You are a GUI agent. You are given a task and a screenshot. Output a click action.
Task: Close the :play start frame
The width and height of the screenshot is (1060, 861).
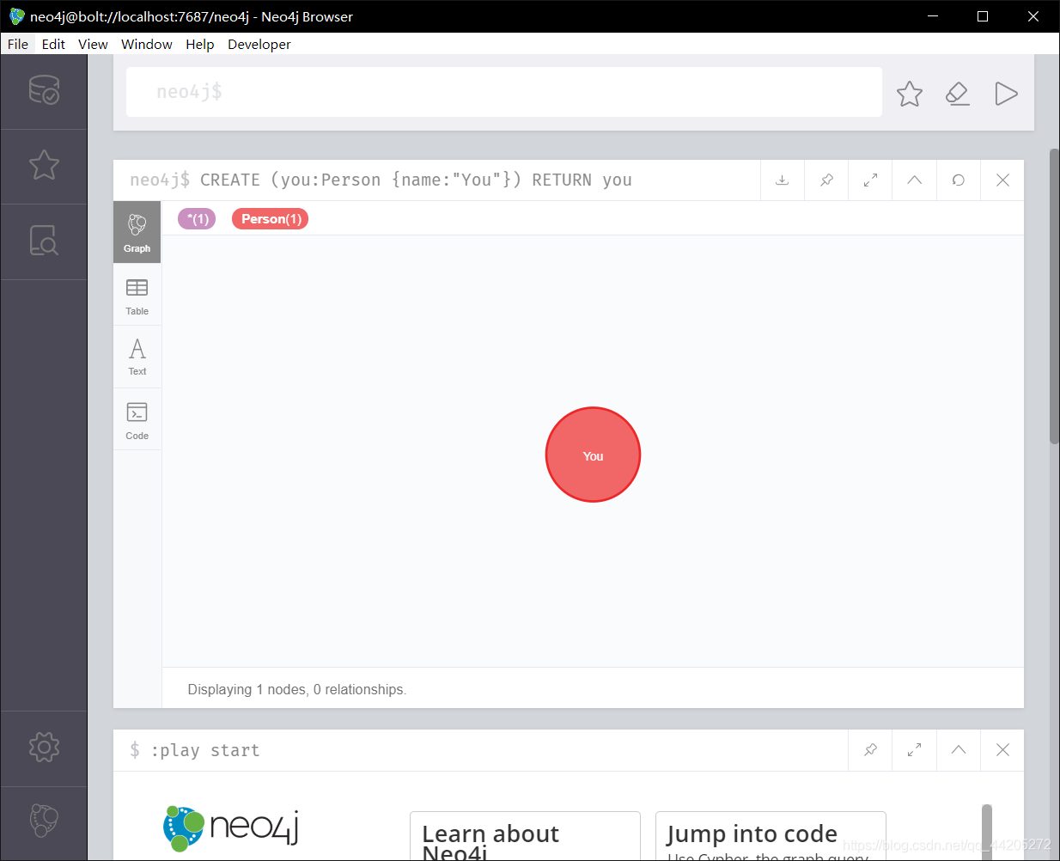coord(1002,750)
